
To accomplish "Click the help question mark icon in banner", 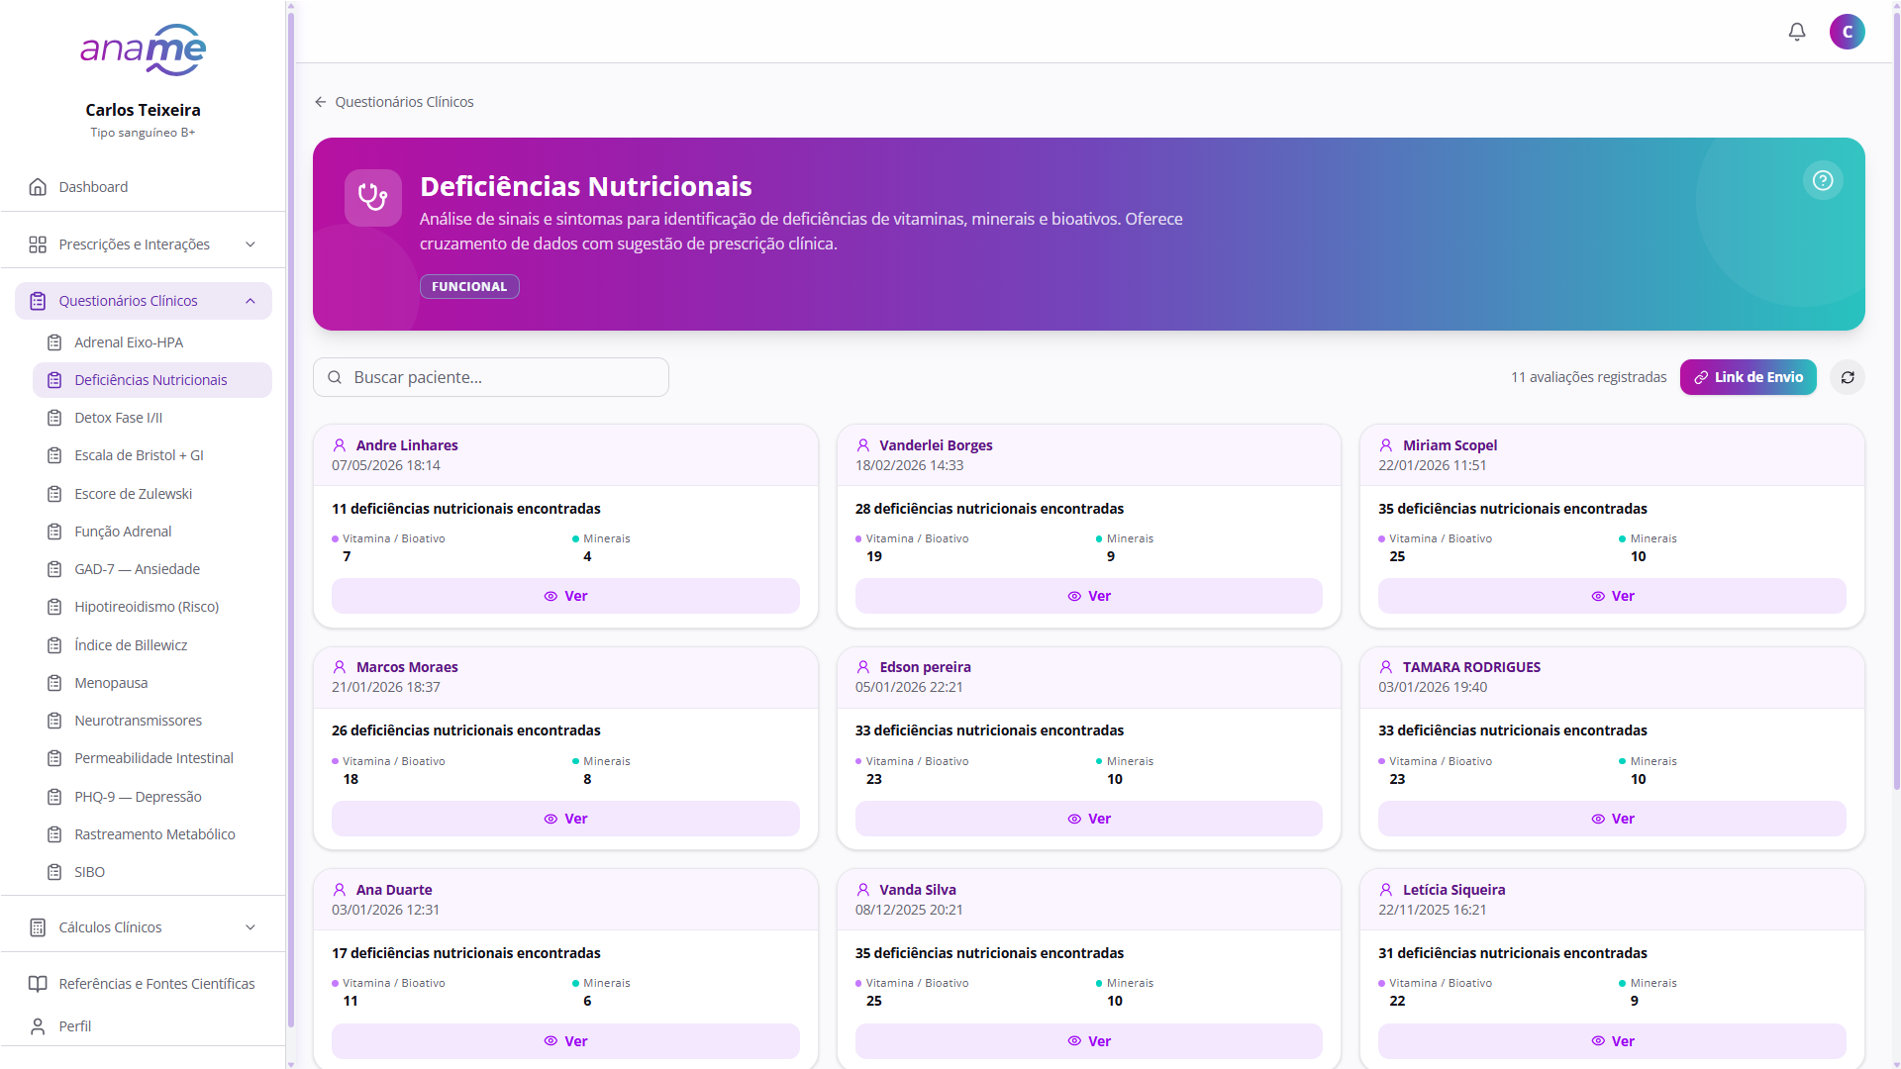I will click(x=1823, y=180).
